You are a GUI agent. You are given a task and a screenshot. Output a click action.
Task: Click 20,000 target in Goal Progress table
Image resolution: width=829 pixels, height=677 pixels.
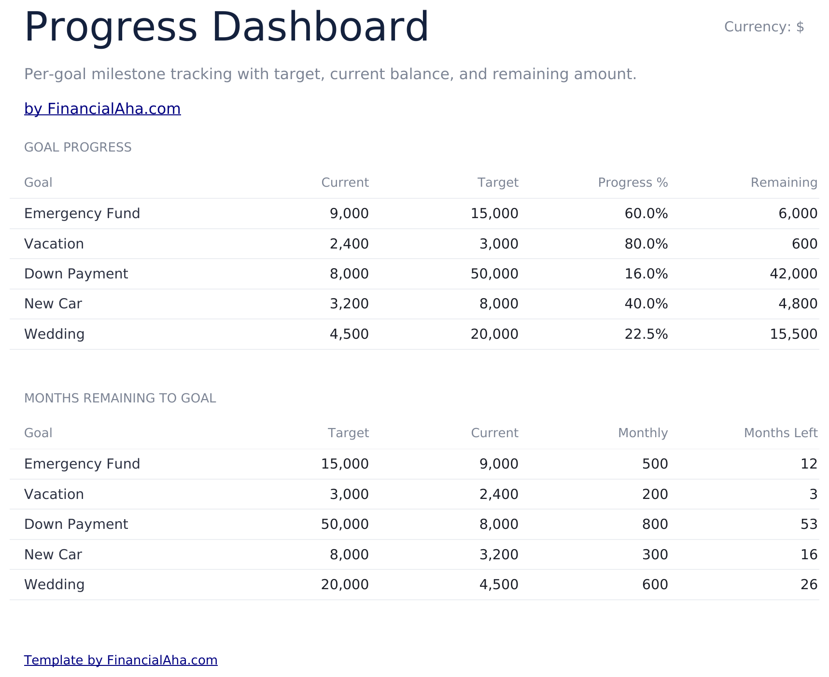[494, 334]
